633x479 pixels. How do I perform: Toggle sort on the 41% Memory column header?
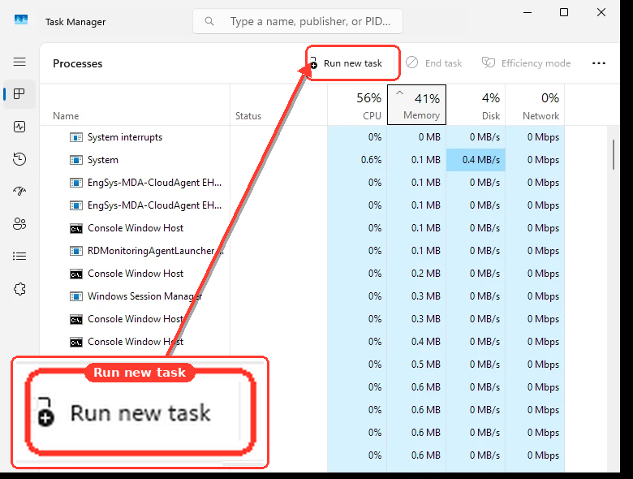[x=416, y=105]
